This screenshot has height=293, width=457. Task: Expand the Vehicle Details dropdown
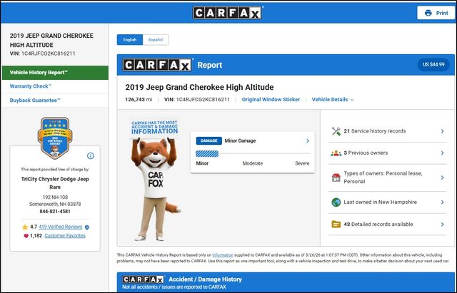click(x=332, y=100)
